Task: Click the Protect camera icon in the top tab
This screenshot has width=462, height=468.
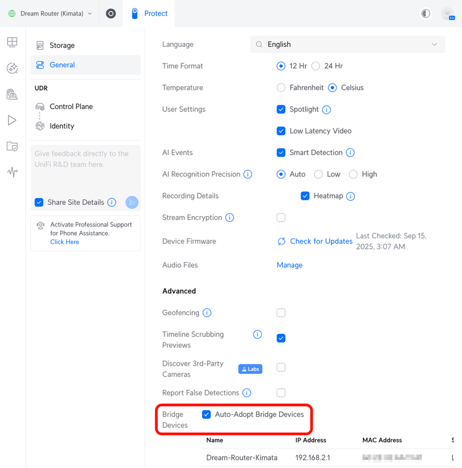Action: (x=135, y=14)
